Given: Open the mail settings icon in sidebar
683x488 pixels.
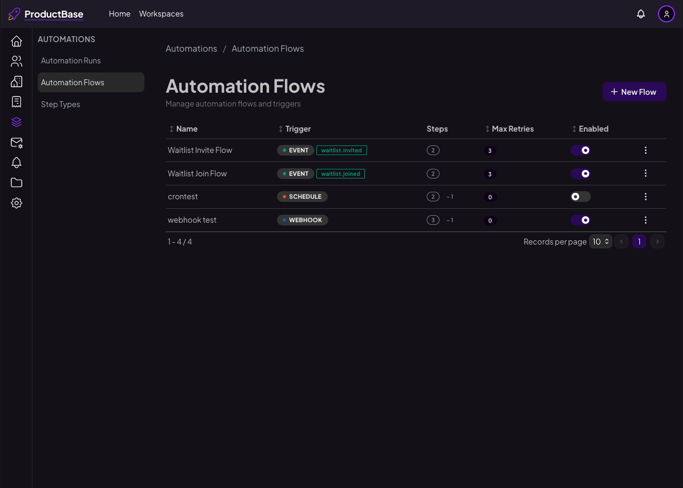Looking at the screenshot, I should pos(17,142).
